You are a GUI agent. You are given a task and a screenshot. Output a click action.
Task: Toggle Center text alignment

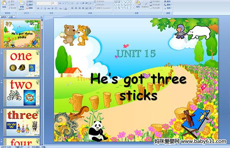click(76, 8)
